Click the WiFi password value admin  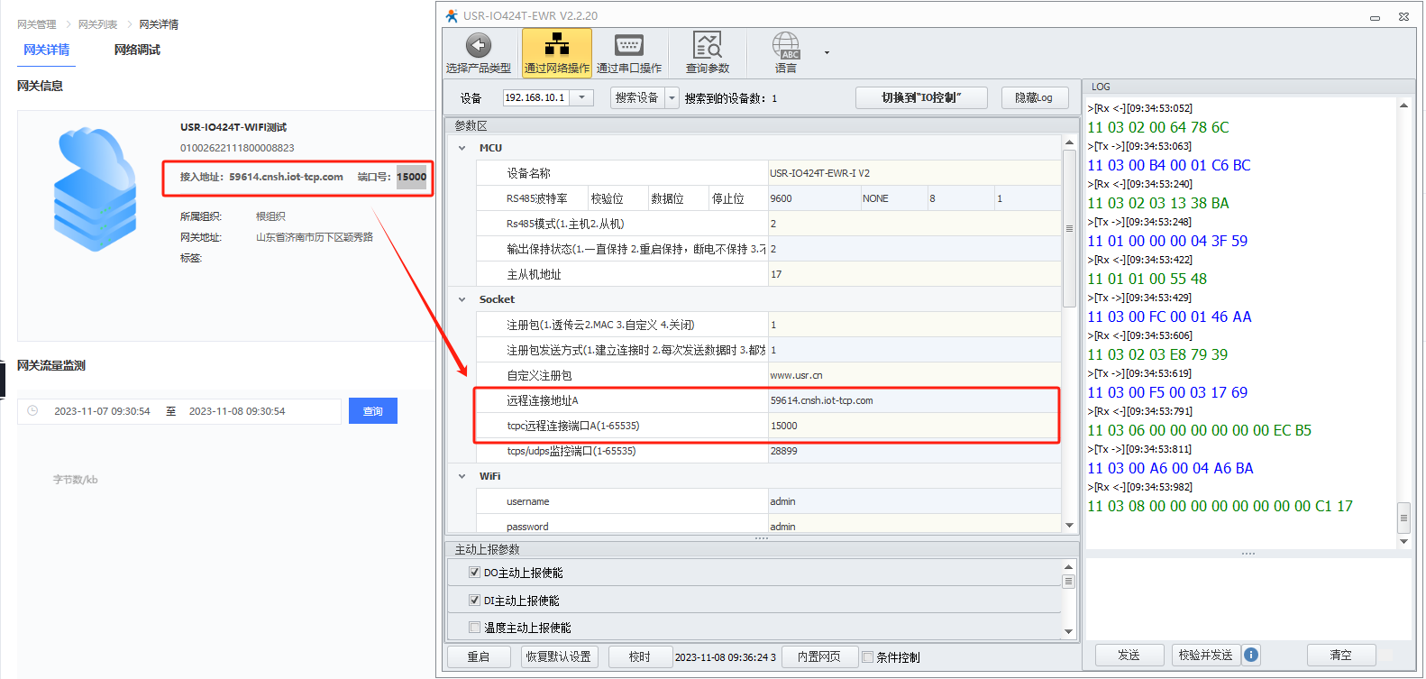[x=914, y=526]
